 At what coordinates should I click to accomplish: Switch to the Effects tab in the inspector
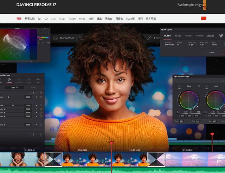click(x=9, y=81)
